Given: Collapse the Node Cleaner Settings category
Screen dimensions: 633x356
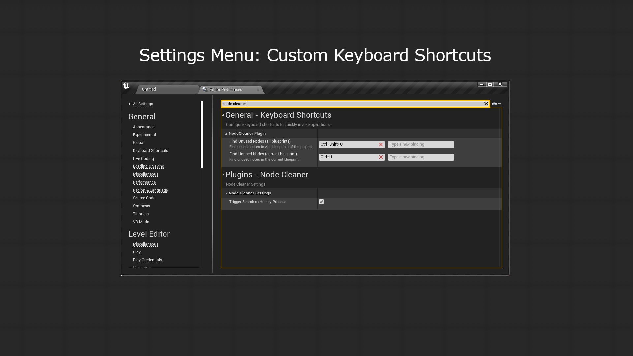Looking at the screenshot, I should tap(226, 193).
